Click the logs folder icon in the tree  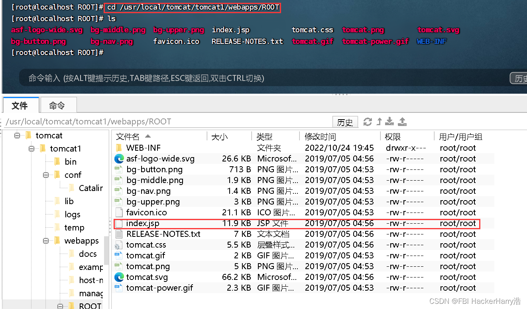click(x=57, y=214)
